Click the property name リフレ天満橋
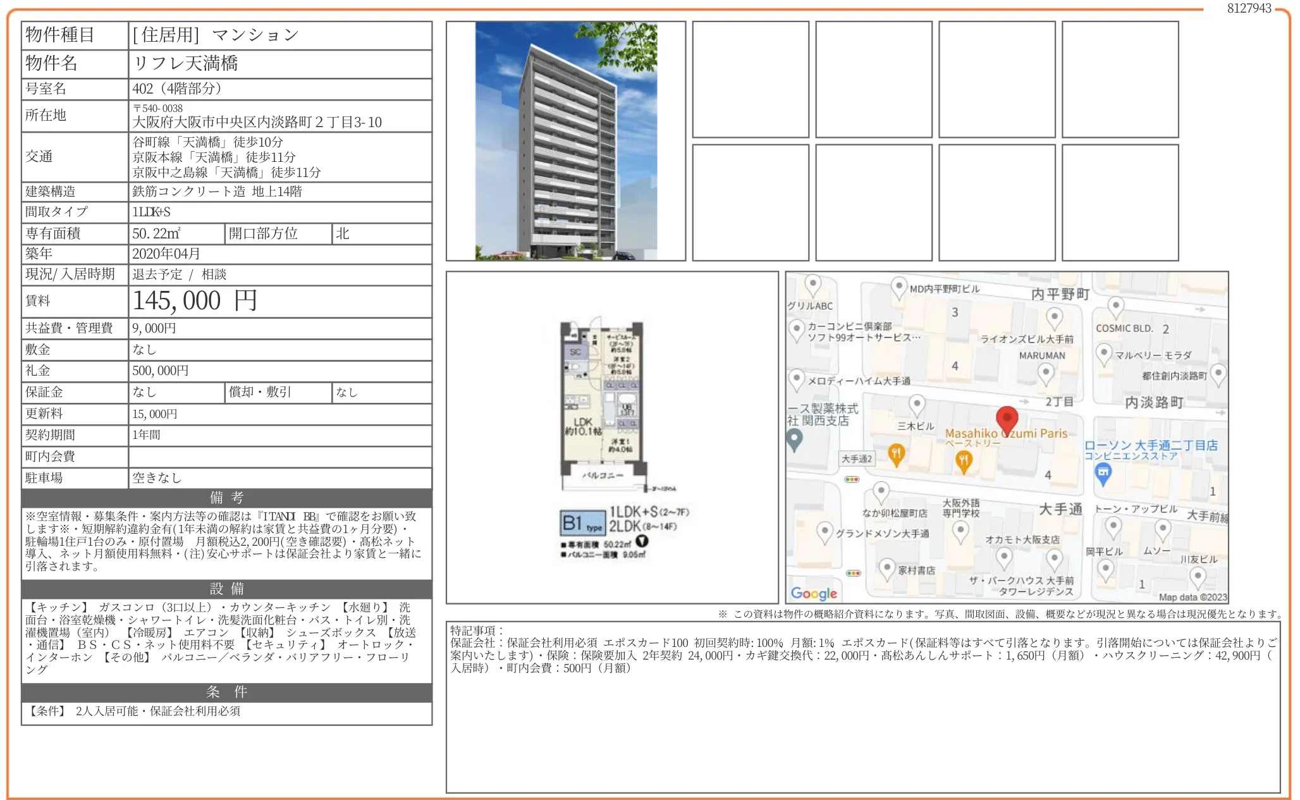 click(x=186, y=64)
